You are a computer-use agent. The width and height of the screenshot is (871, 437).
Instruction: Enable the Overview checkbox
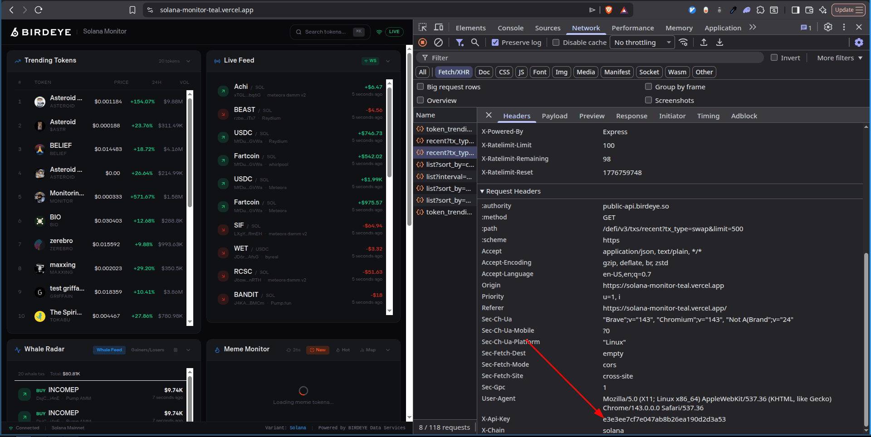[x=421, y=100]
